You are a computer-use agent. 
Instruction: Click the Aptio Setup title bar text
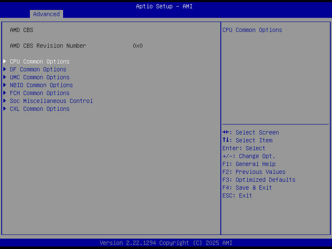[x=164, y=6]
